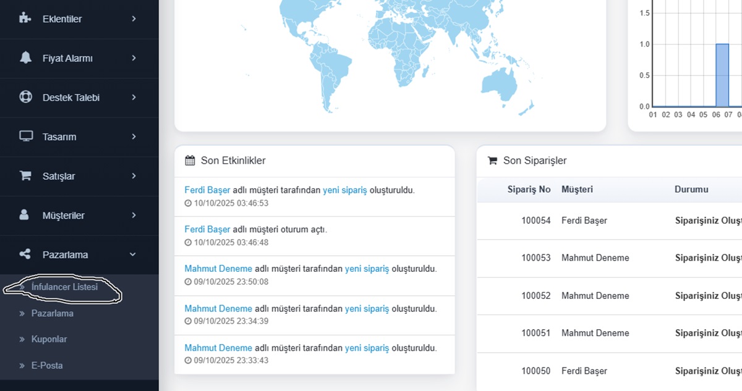Viewport: 742px width, 391px height.
Task: Click the Satışlar shopping cart icon
Action: point(25,176)
